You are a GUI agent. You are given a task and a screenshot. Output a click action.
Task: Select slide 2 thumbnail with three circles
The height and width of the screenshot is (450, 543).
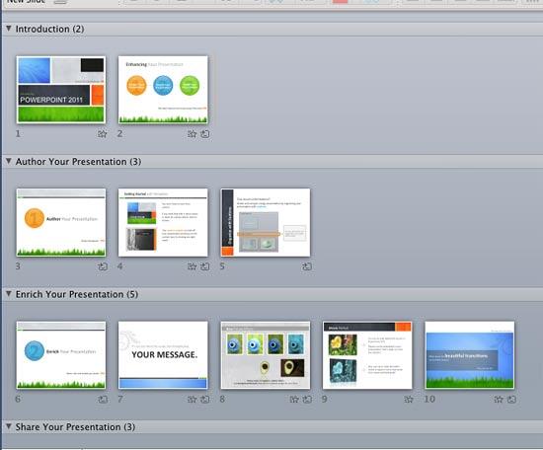[x=163, y=90]
